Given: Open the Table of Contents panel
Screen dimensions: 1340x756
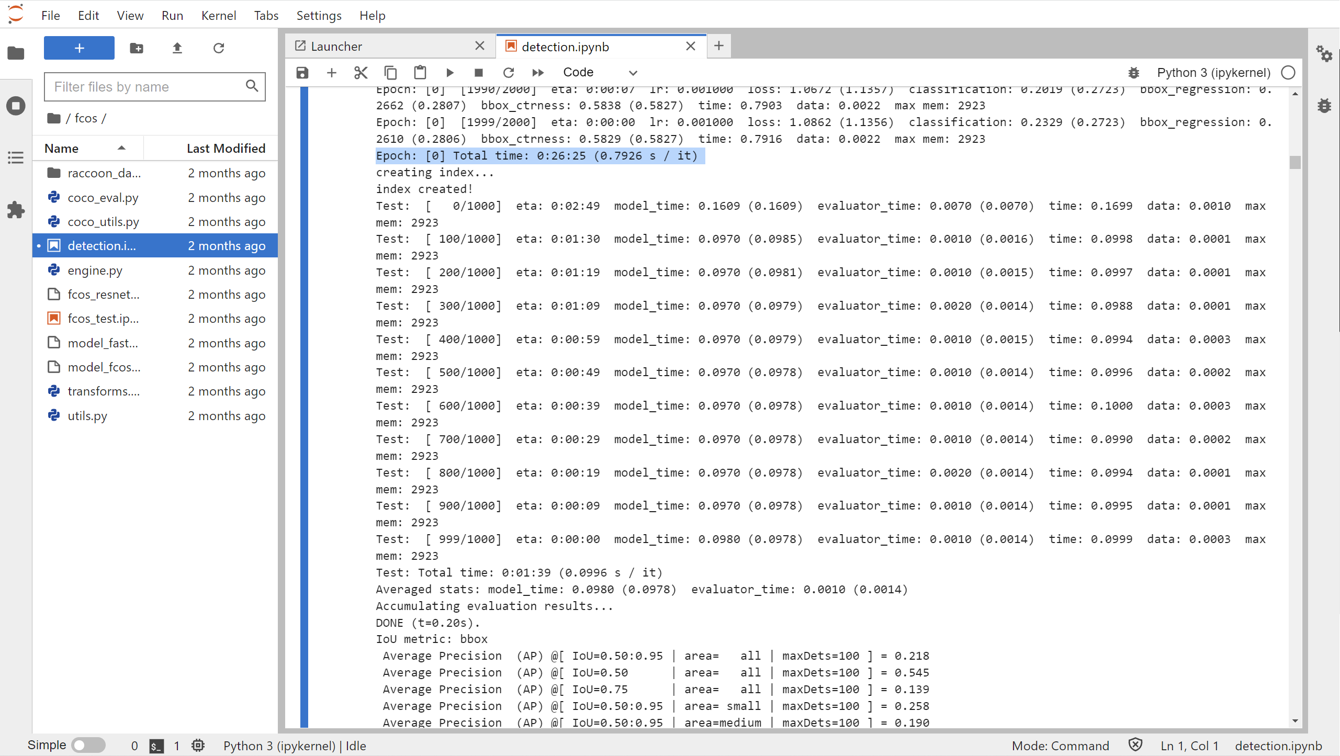Looking at the screenshot, I should click(16, 157).
